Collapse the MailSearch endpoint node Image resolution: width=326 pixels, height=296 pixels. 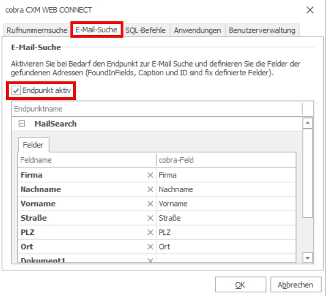point(22,123)
